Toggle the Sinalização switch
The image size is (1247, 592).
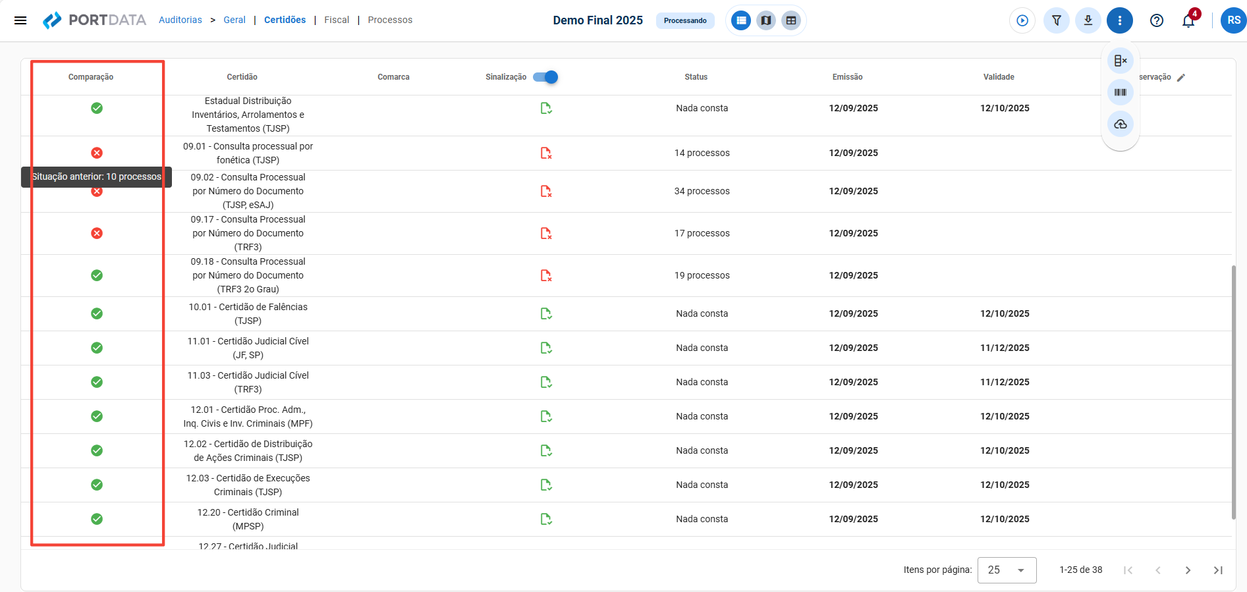point(545,77)
